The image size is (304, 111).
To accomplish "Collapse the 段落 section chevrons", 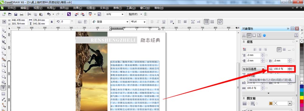I will pos(244,42).
